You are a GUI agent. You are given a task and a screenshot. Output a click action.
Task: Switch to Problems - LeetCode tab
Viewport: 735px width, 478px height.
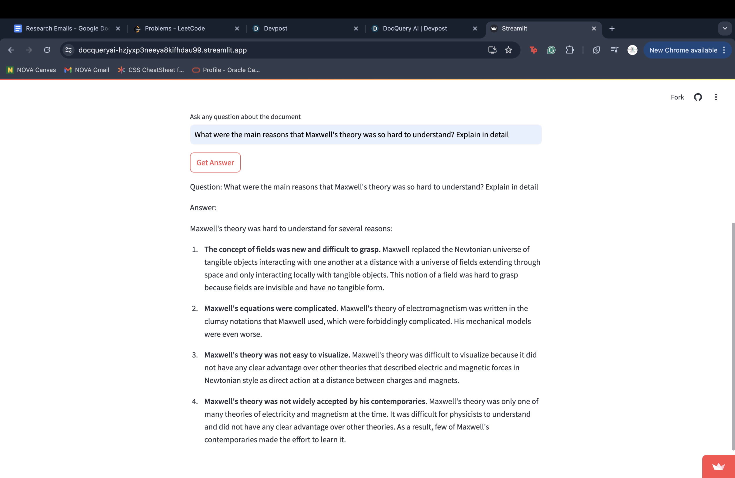(x=175, y=28)
